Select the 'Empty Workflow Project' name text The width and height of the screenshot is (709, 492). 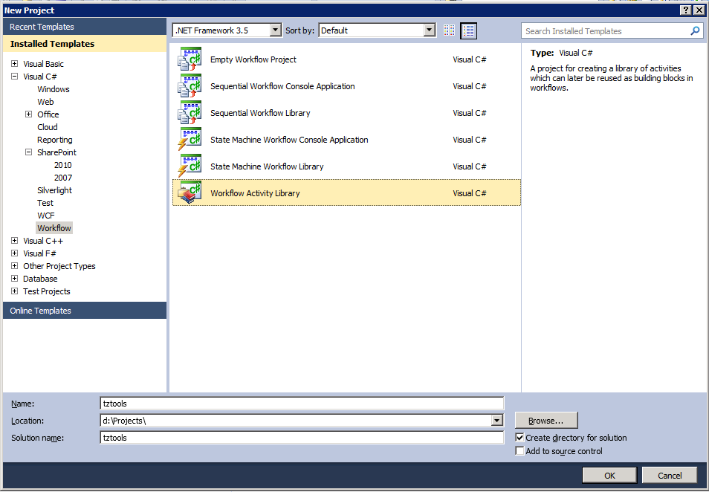coord(253,59)
